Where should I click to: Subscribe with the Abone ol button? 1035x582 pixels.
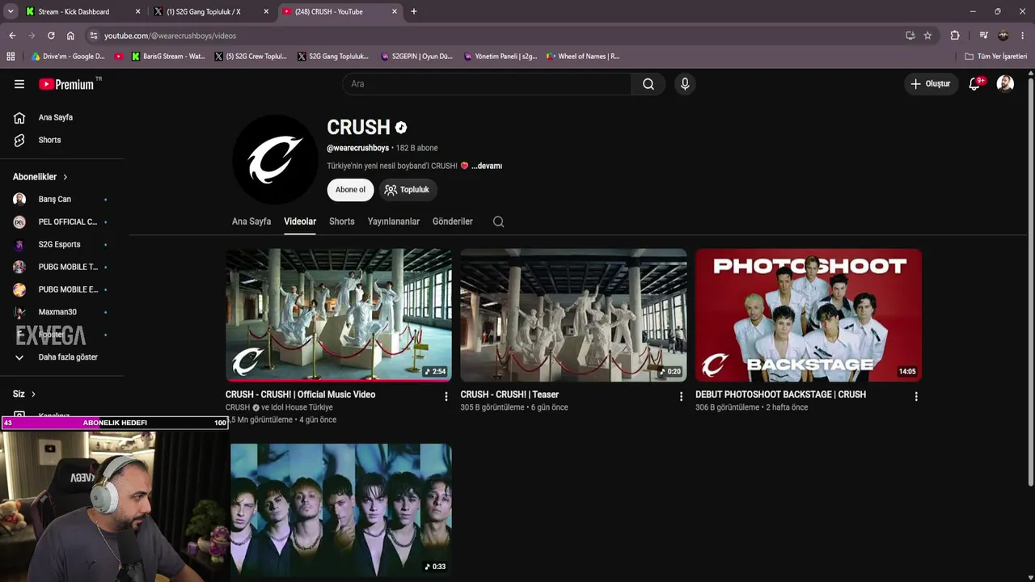click(350, 190)
